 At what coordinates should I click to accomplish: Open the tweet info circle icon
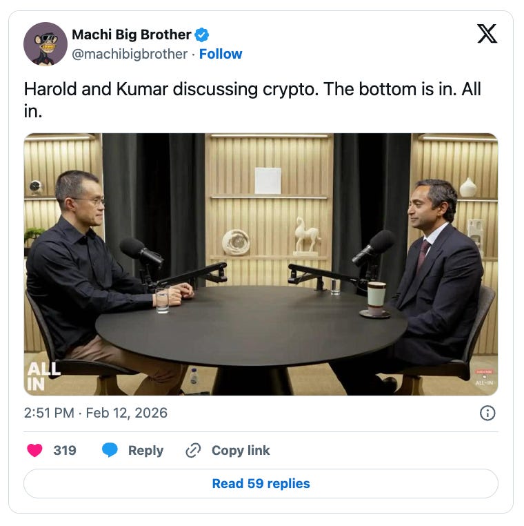pyautogui.click(x=487, y=413)
